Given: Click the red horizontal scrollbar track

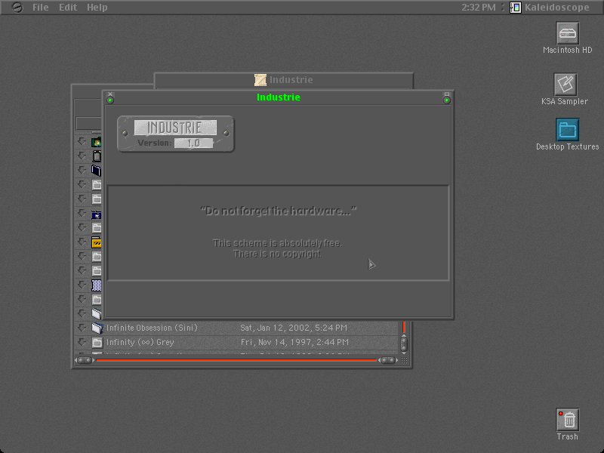Looking at the screenshot, I should tap(236, 360).
